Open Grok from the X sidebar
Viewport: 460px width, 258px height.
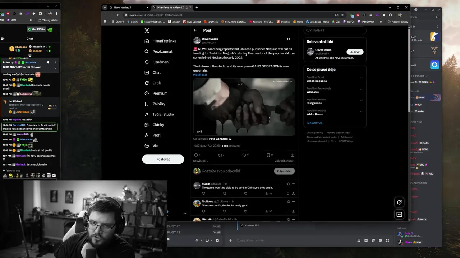coord(152,83)
